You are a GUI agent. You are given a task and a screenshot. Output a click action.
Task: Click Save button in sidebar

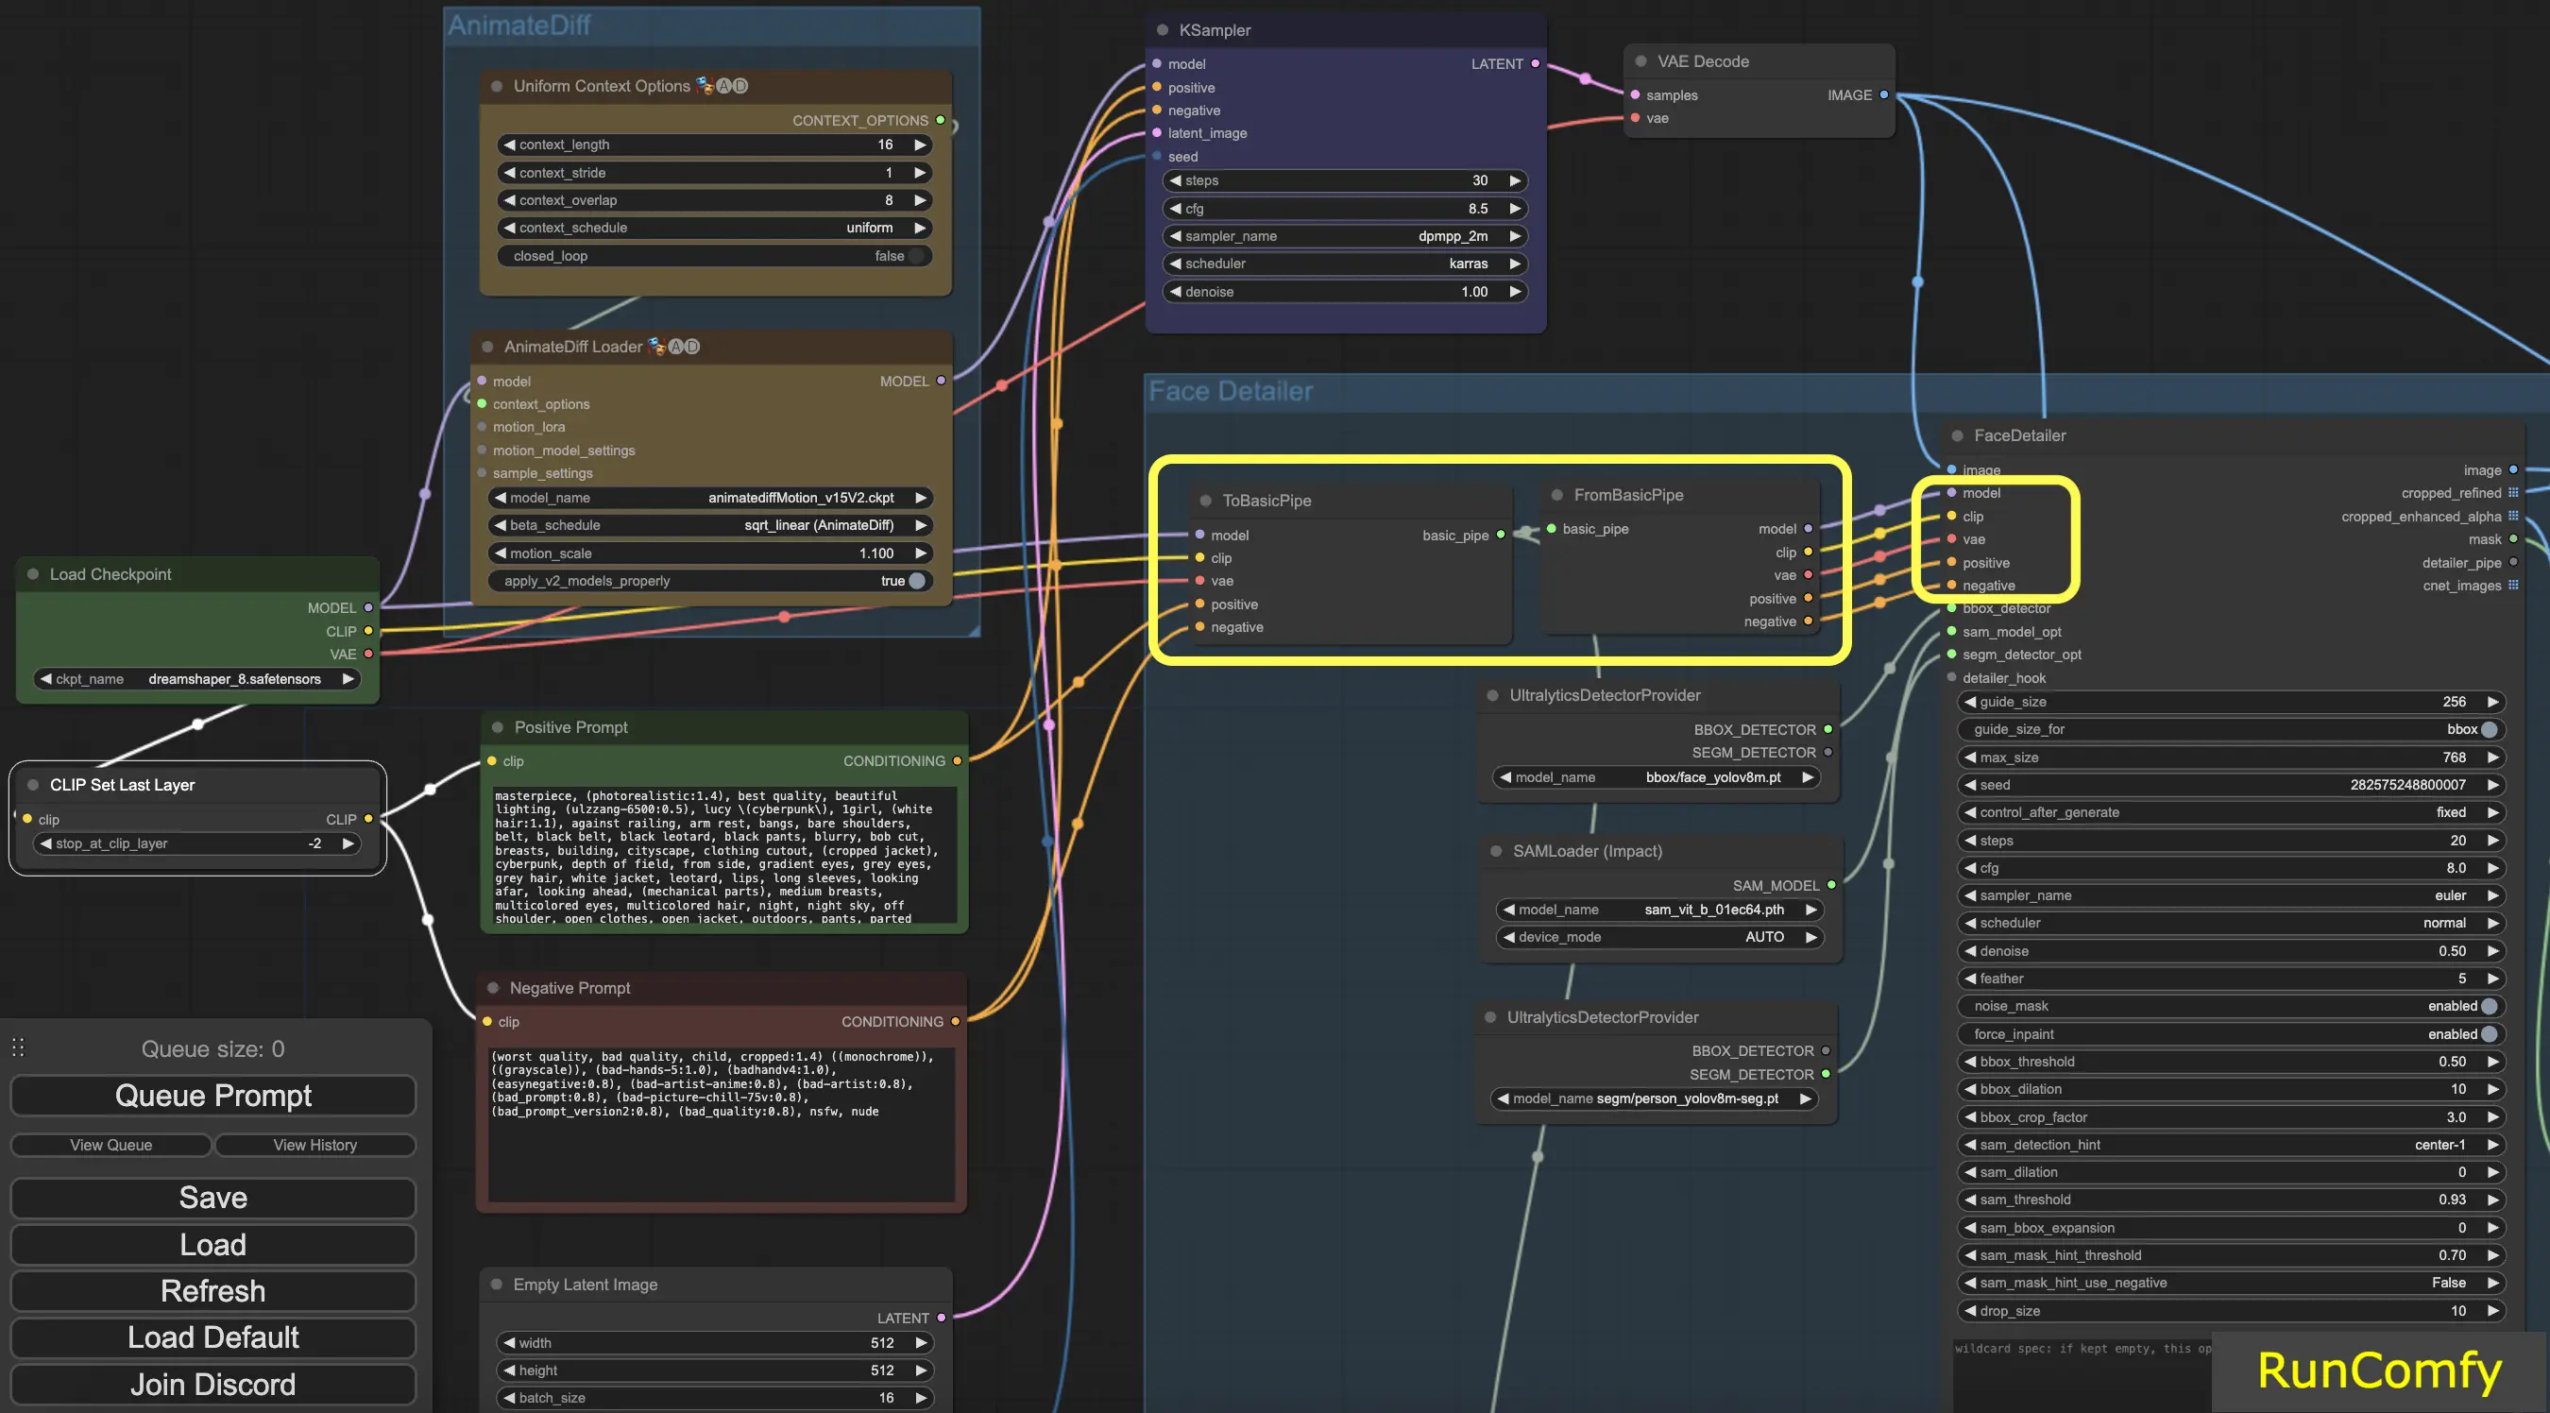point(214,1198)
